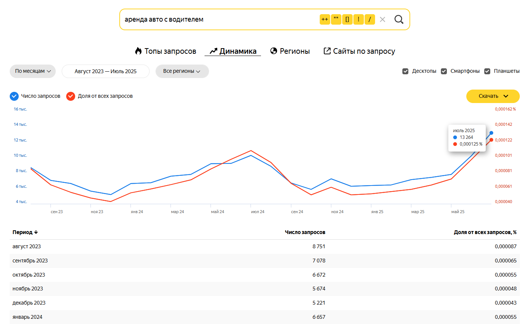Click the Доля от всех запросов, % header
The image size is (531, 324).
(485, 232)
